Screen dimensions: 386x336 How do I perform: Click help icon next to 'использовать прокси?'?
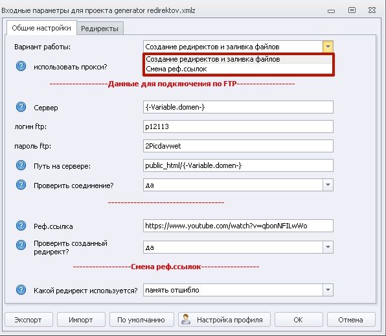coord(21,66)
